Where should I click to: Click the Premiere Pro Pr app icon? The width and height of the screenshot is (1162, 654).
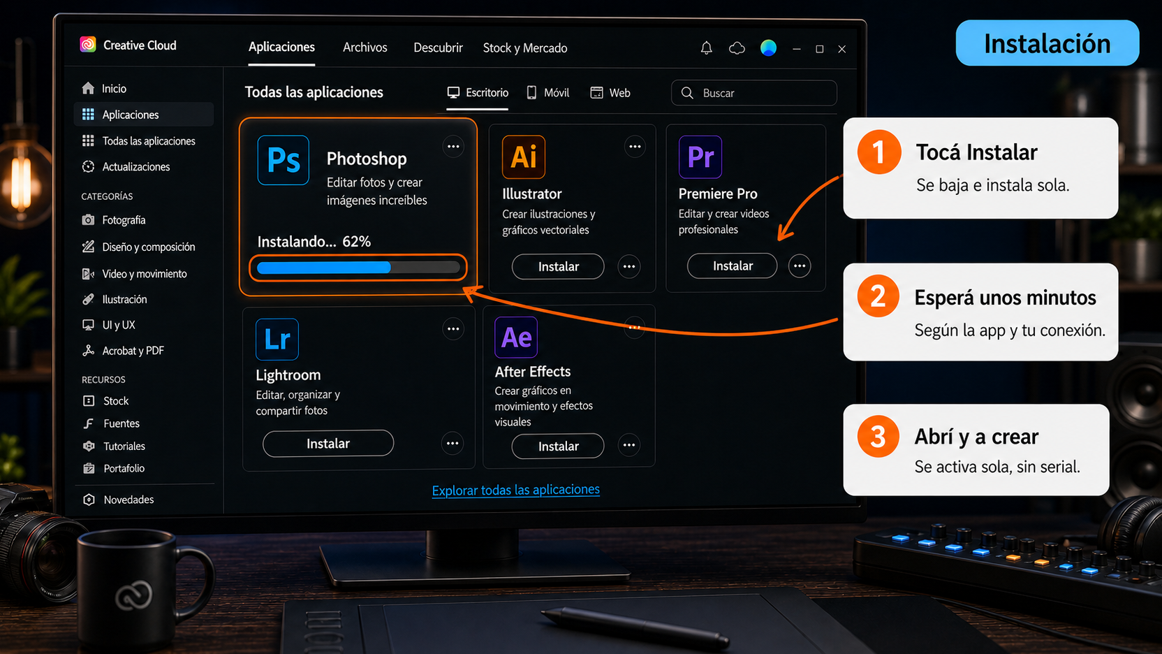[700, 157]
